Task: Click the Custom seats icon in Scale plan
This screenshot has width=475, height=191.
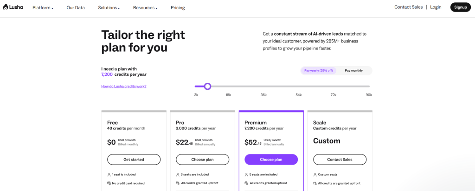Action: [x=315, y=174]
